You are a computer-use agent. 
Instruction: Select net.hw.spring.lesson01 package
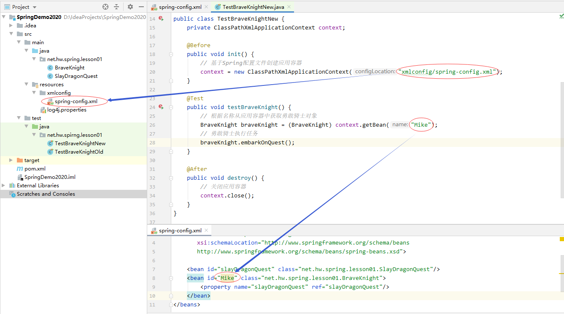[x=75, y=59]
